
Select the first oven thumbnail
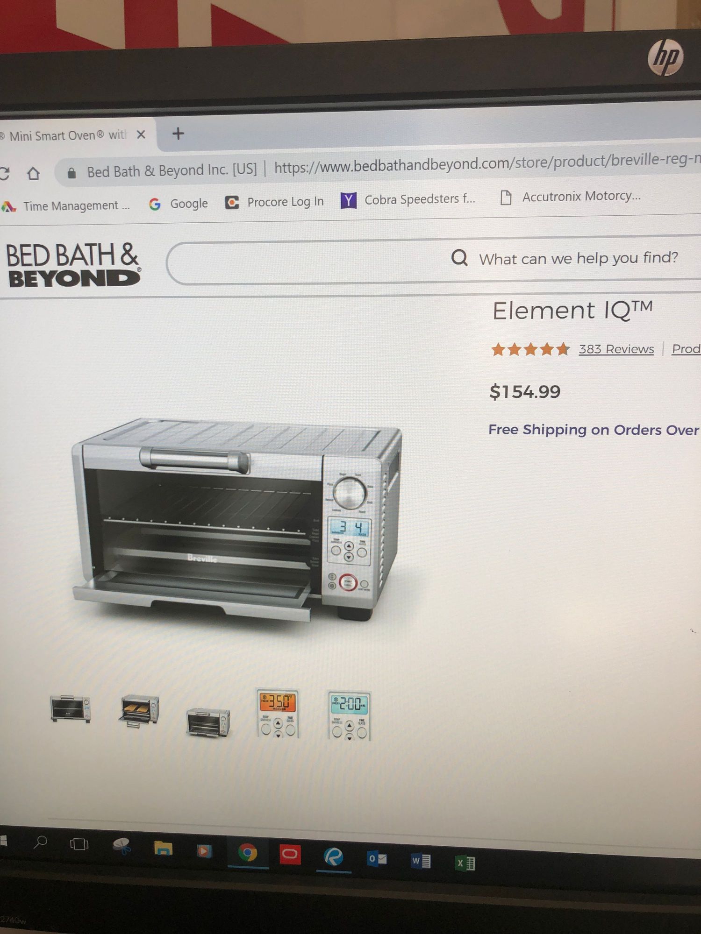[x=70, y=708]
